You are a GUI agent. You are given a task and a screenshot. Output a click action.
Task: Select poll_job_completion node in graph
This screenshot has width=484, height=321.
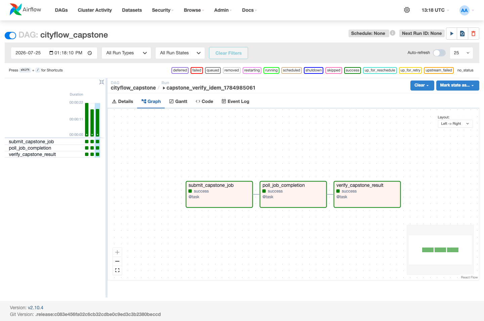click(293, 195)
